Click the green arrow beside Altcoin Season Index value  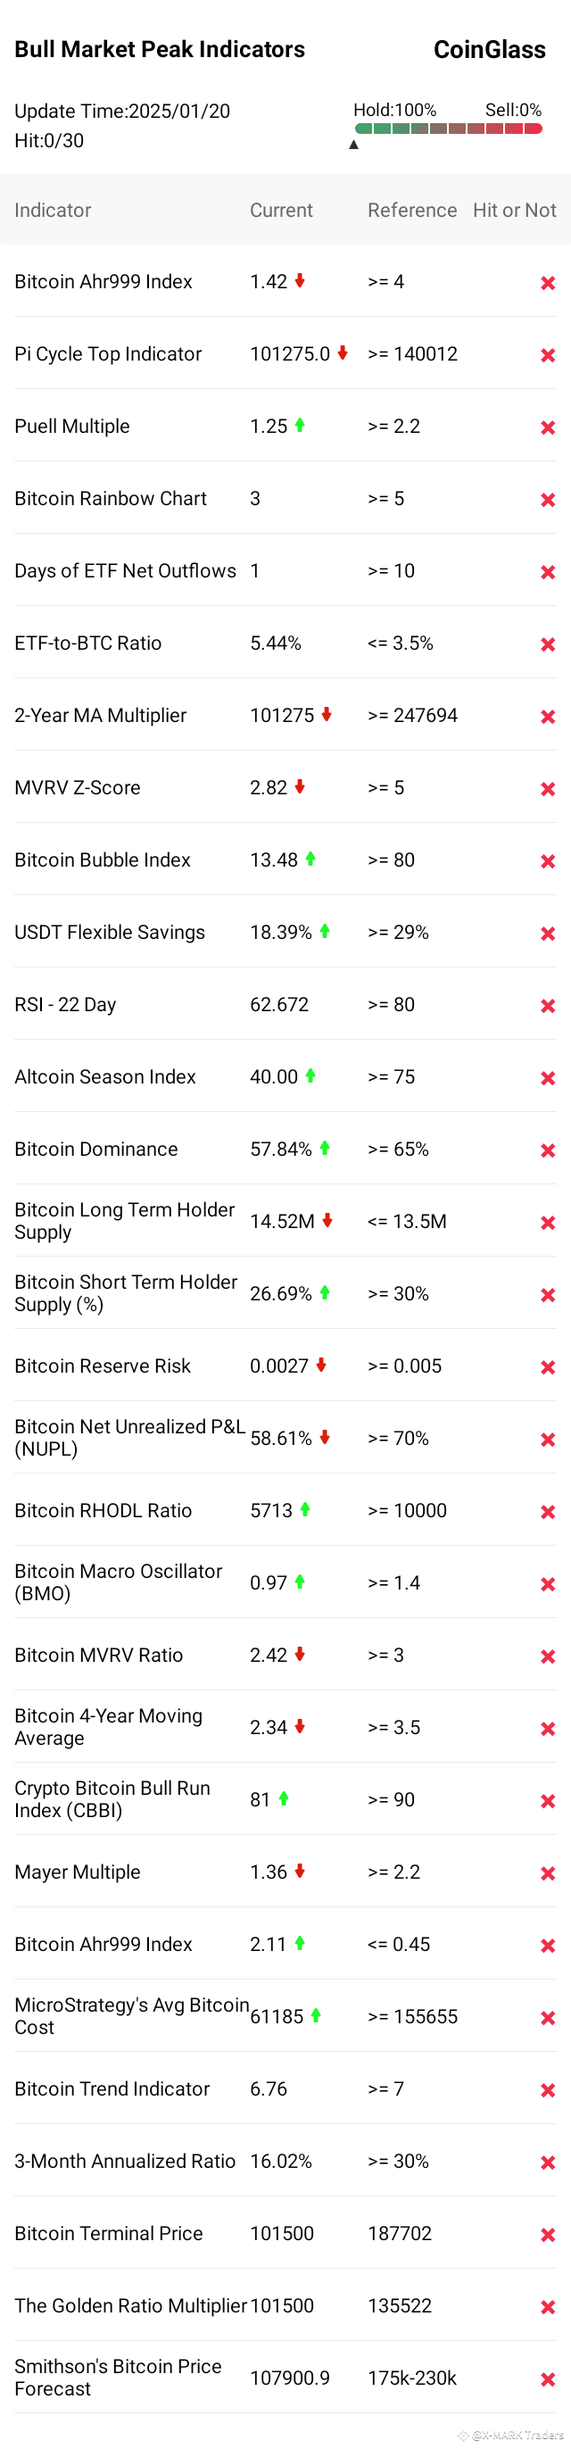pos(310,1075)
